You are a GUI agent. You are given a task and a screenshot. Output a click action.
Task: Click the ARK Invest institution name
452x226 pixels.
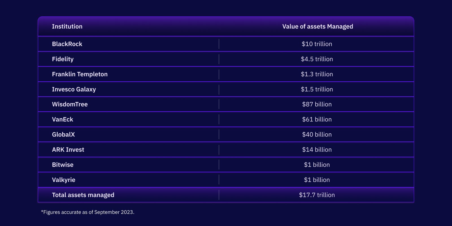68,150
